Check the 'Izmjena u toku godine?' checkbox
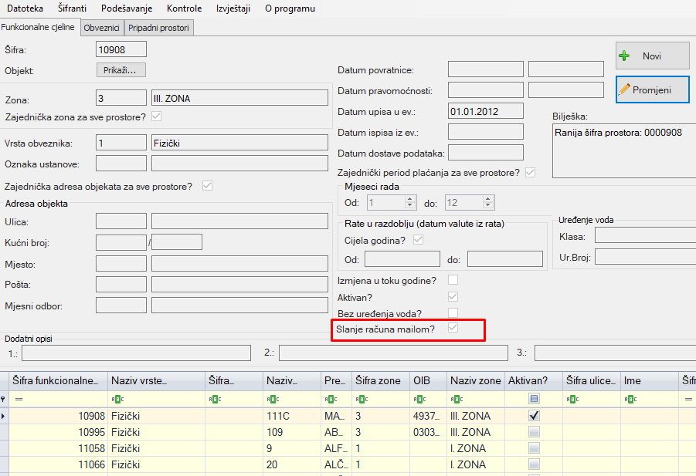Image resolution: width=696 pixels, height=476 pixels. pyautogui.click(x=453, y=279)
